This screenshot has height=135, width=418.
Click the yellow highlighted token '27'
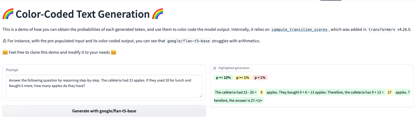pyautogui.click(x=390, y=92)
